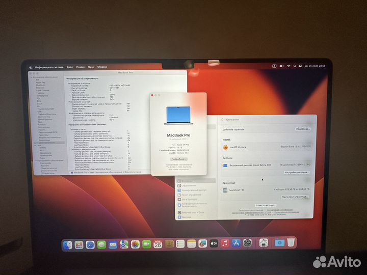This screenshot has width=367, height=275.
Task: Collapse Программное обеспечение tree section
Action: point(36,161)
